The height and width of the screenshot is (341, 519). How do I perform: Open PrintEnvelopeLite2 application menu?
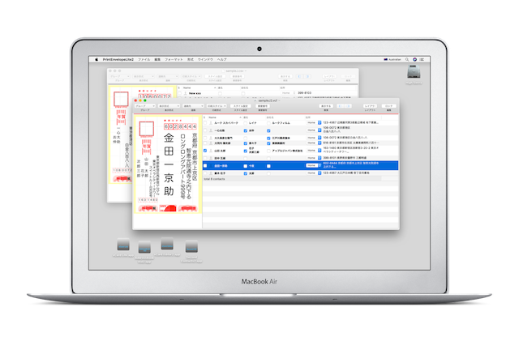tap(118, 60)
